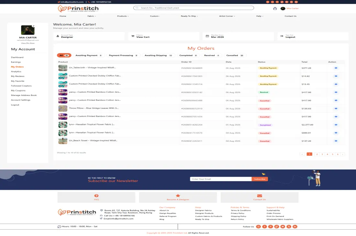The height and width of the screenshot is (236, 356).
Task: Click the FAQ question mark icon
Action: pyautogui.click(x=96, y=196)
